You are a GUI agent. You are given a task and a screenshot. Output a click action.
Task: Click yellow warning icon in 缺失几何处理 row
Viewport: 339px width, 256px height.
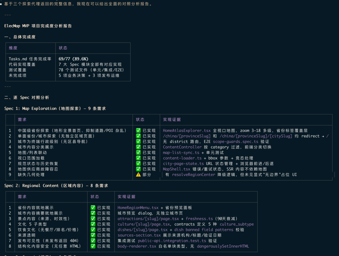point(138,174)
